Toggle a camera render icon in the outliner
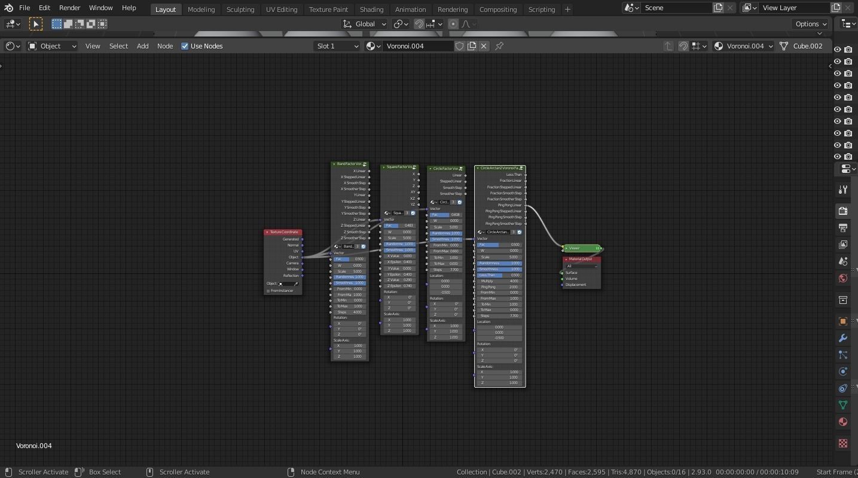The width and height of the screenshot is (858, 478). click(848, 61)
